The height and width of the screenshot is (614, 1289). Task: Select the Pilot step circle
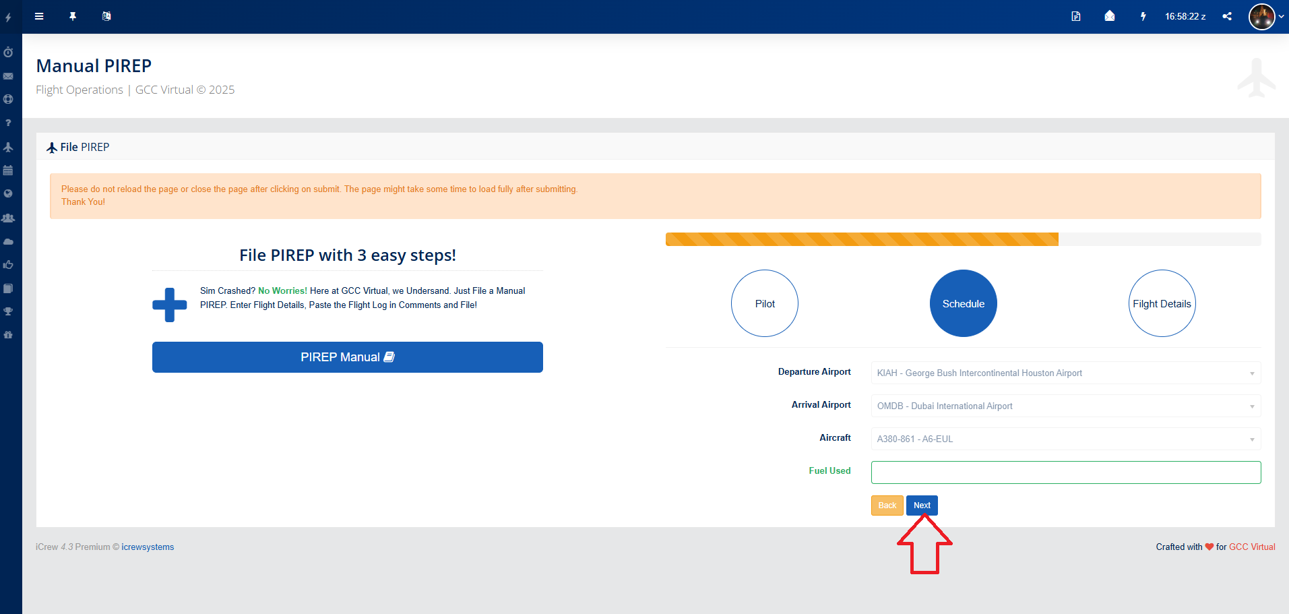(x=765, y=303)
